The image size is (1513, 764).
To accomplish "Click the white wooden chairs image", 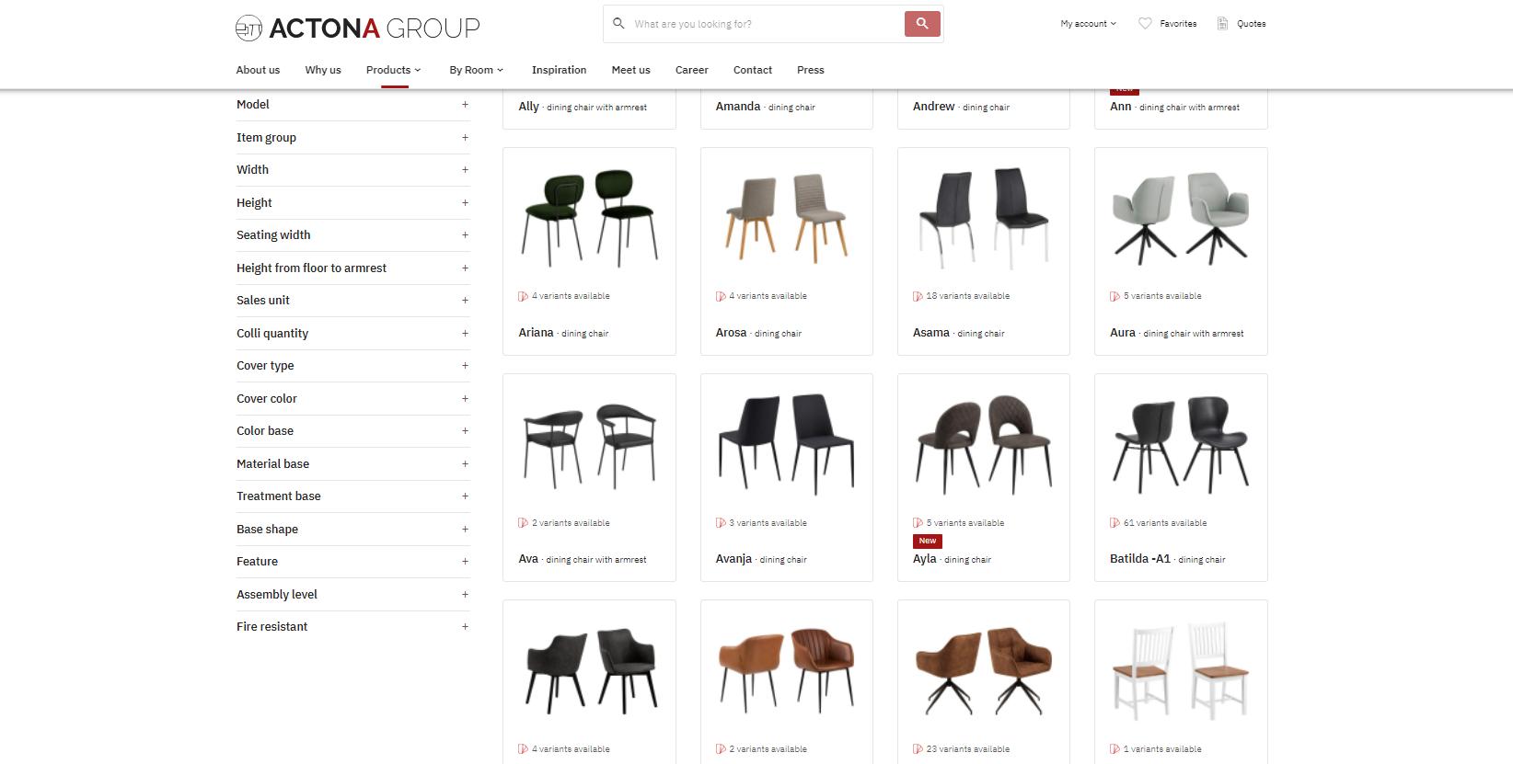I will 1181,672.
